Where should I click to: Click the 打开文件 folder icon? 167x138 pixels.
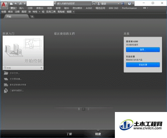pos(6,73)
